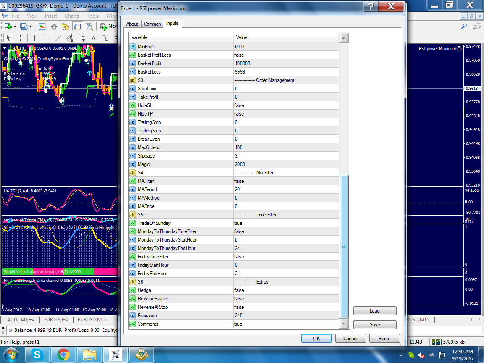Viewport: 484px width, 363px height.
Task: Click the network tray icon
Action: point(442,355)
